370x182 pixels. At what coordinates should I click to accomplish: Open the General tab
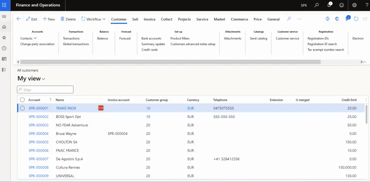coord(273,19)
